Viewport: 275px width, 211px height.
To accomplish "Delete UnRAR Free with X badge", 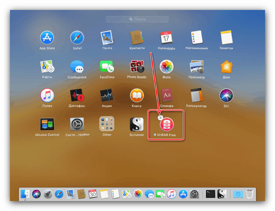I will [x=160, y=118].
